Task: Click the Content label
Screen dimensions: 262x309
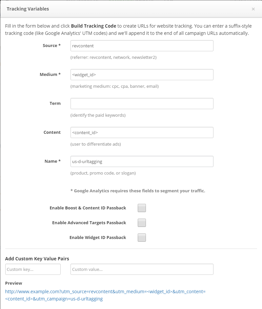Action: coord(52,132)
